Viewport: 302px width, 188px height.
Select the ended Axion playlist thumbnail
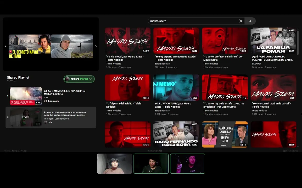[26, 117]
